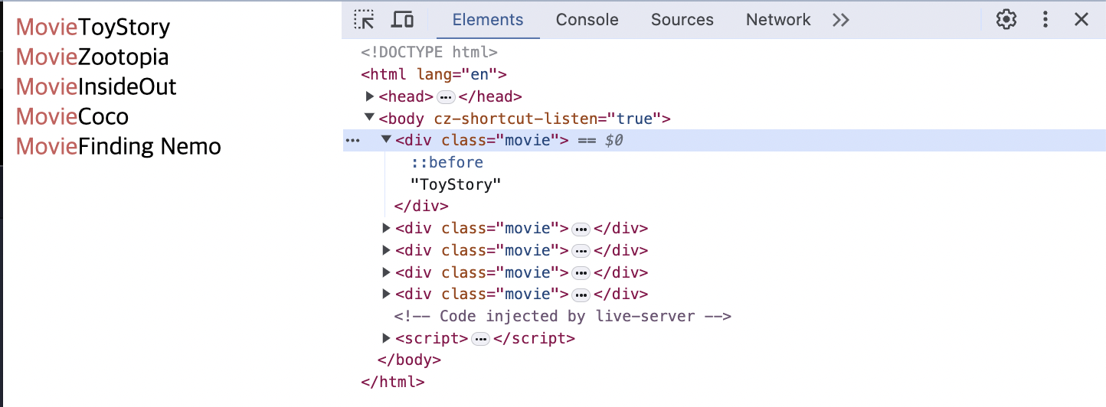Click MovieCoco text on the page
The image size is (1106, 407).
[x=72, y=117]
